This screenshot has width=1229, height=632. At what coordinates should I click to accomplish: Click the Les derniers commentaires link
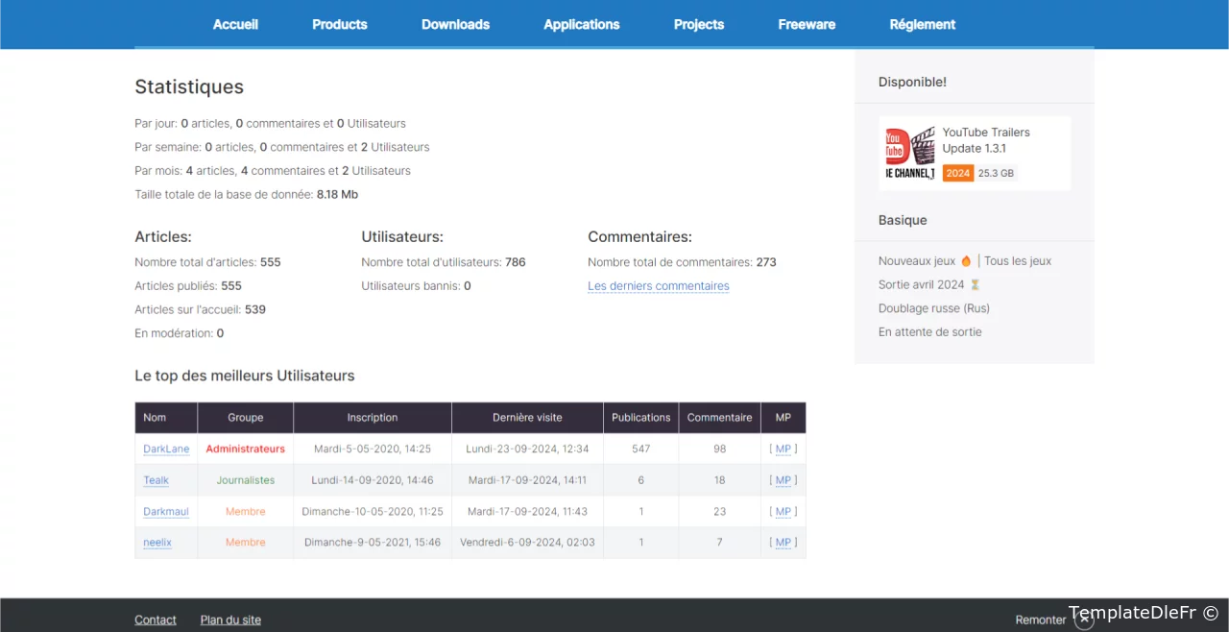pyautogui.click(x=658, y=286)
